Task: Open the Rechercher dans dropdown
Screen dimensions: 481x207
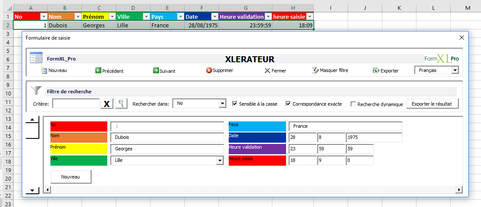Action: 222,103
